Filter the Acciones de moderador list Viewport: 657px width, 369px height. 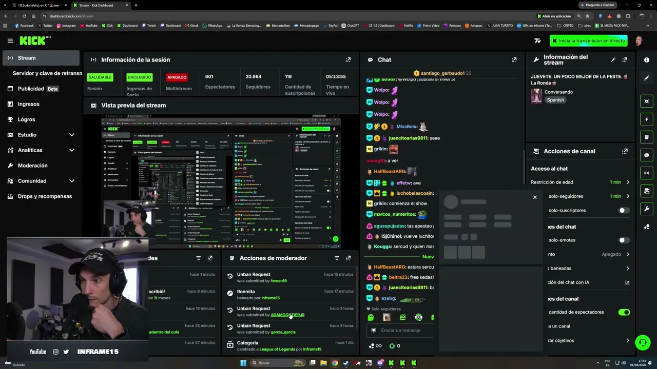[337, 258]
